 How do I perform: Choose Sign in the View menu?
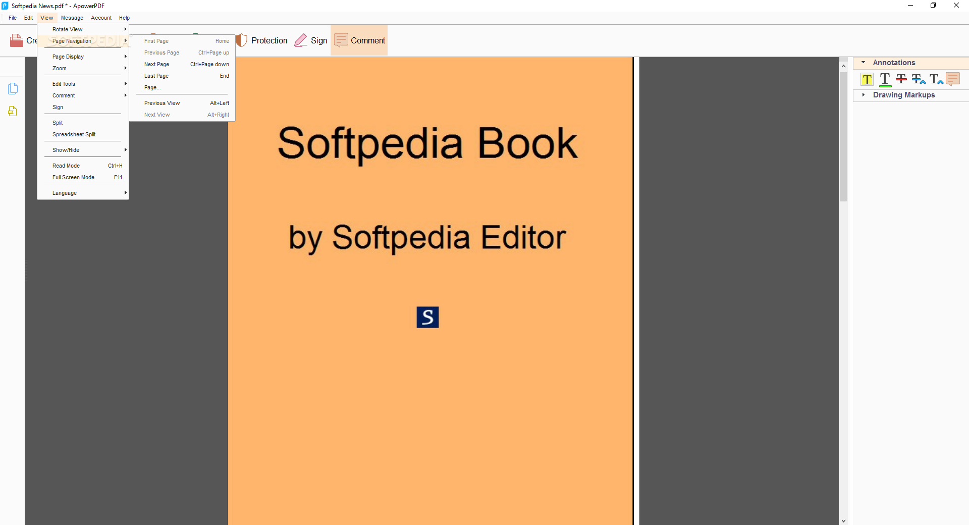click(x=83, y=107)
